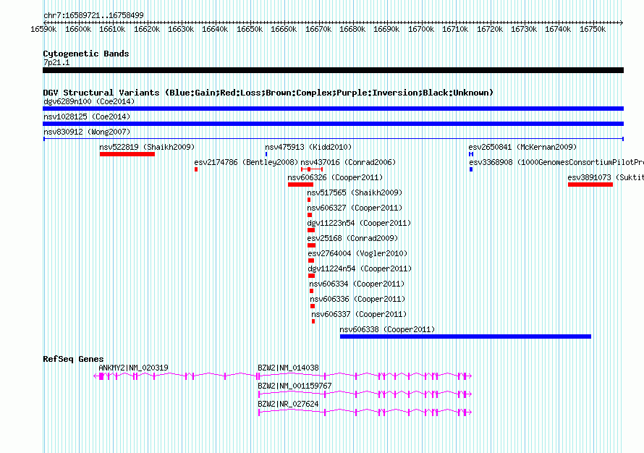Click the esv25168 (Conrad2009) red block
Image resolution: width=644 pixels, height=453 pixels.
pos(312,245)
